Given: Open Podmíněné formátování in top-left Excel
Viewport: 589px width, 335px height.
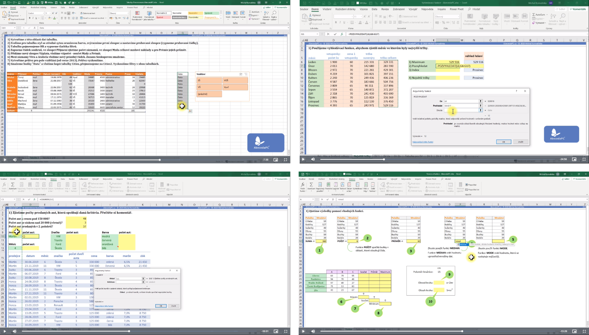Looking at the screenshot, I should (x=137, y=15).
